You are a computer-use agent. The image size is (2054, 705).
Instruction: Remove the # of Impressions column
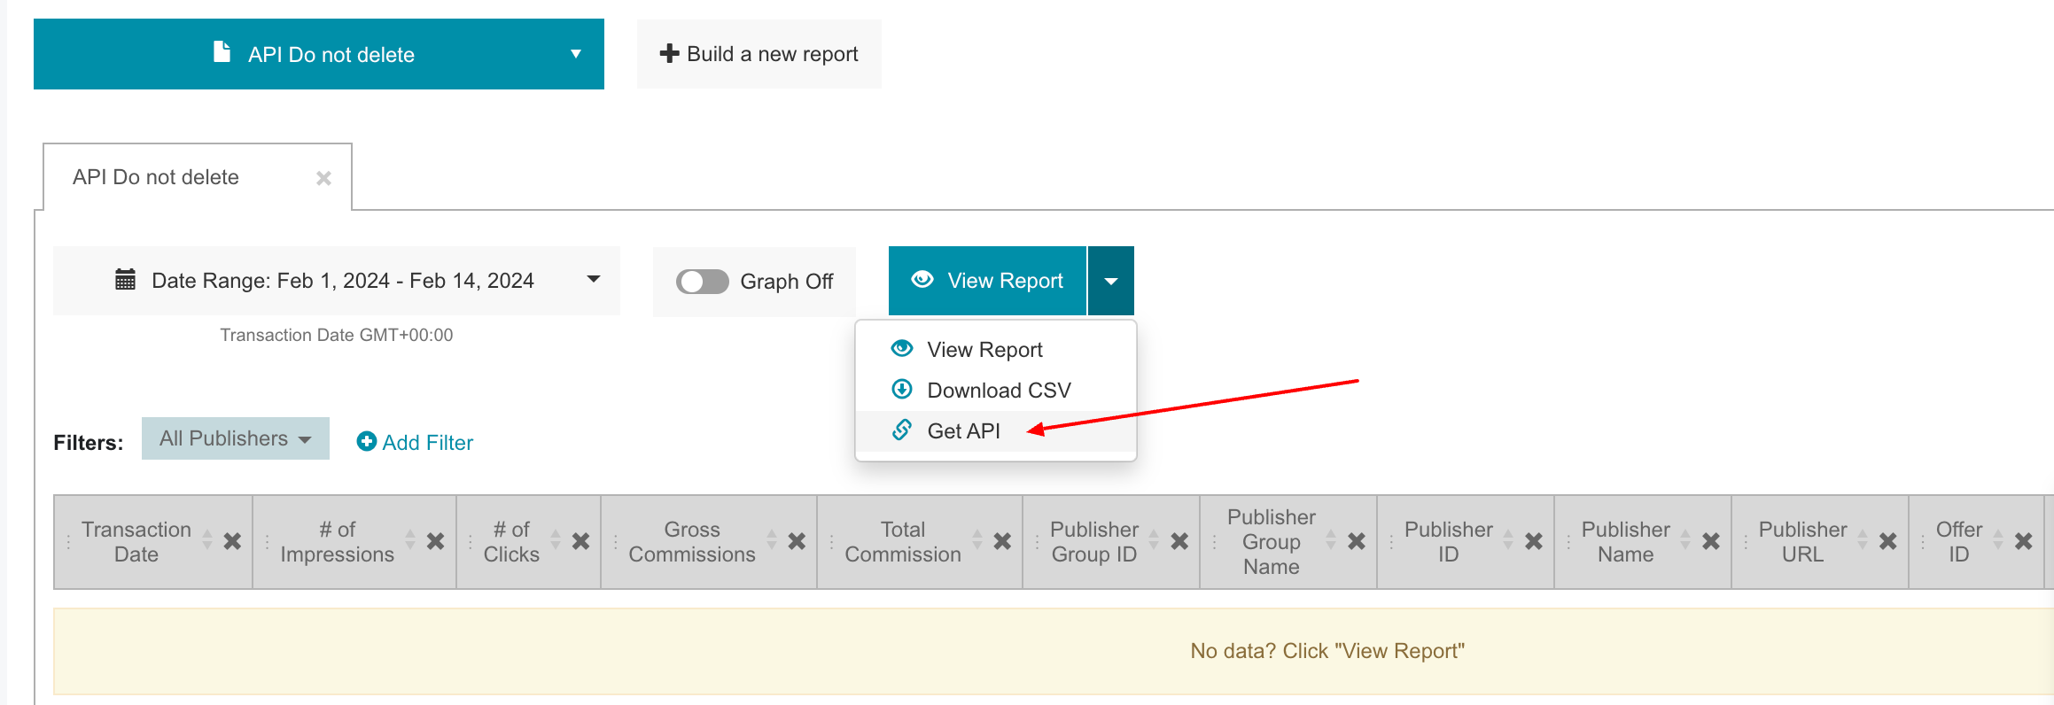435,541
